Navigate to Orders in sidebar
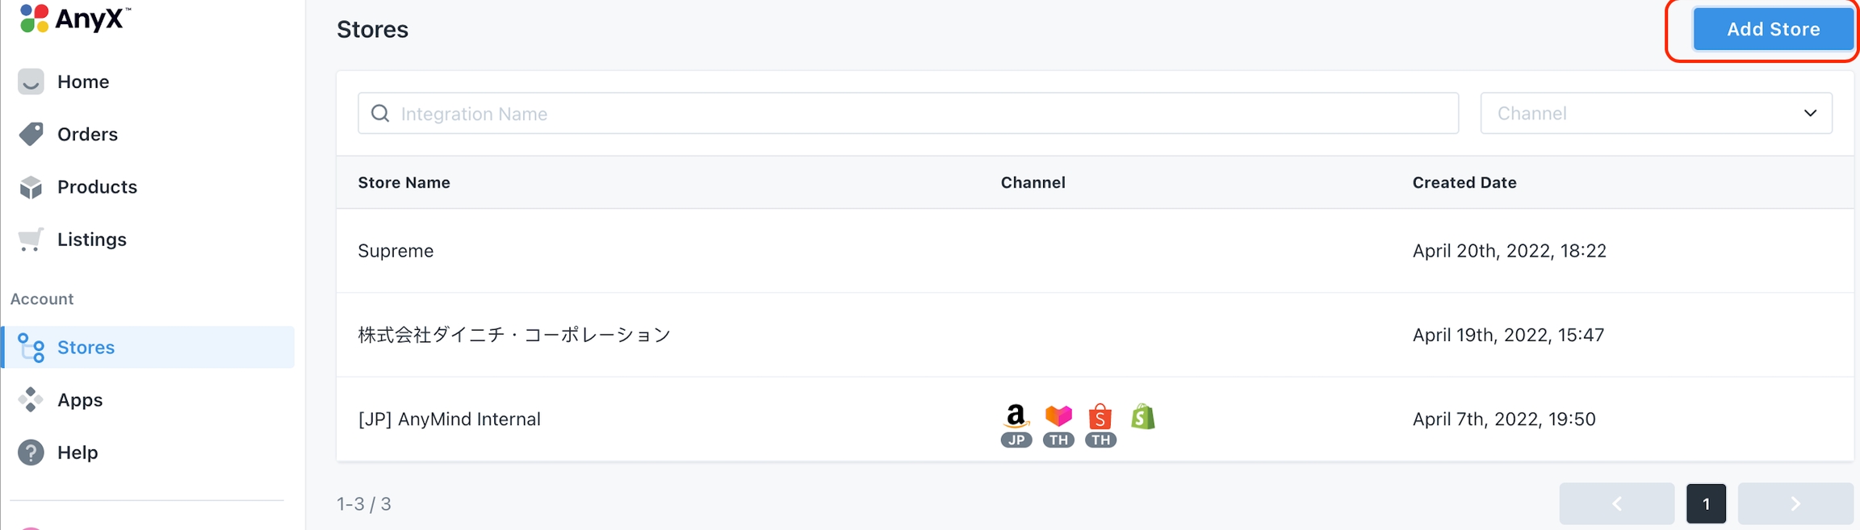Screen dimensions: 1860x530 coord(87,134)
